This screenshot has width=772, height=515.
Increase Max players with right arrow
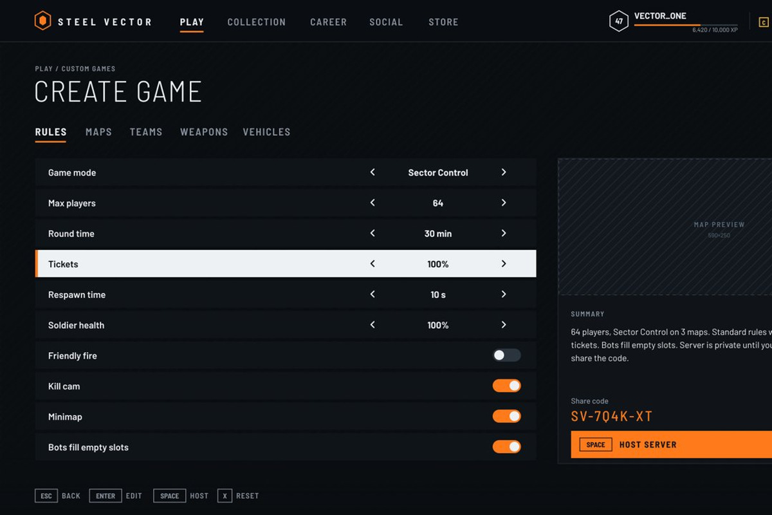[504, 203]
